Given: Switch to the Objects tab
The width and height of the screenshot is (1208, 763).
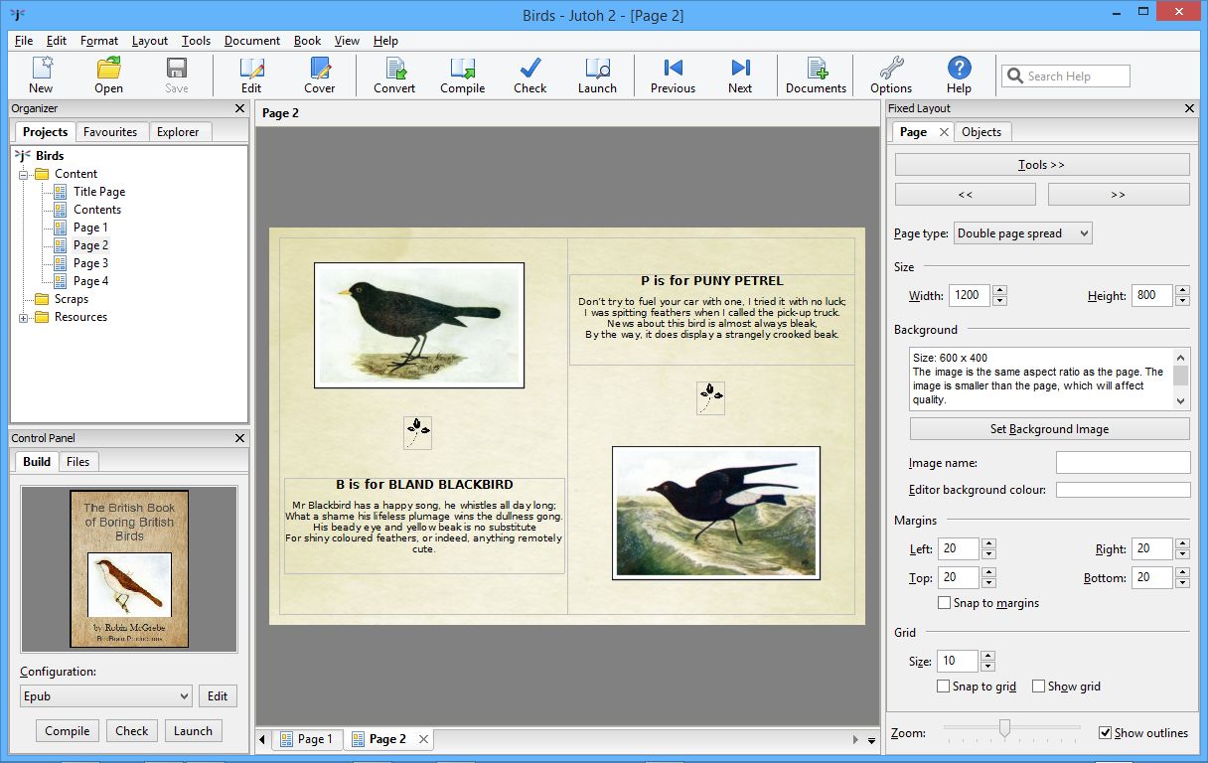Looking at the screenshot, I should coord(981,132).
